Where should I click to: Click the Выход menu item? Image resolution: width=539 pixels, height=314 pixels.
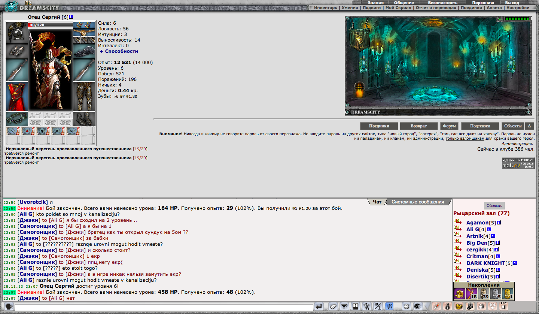(x=512, y=3)
